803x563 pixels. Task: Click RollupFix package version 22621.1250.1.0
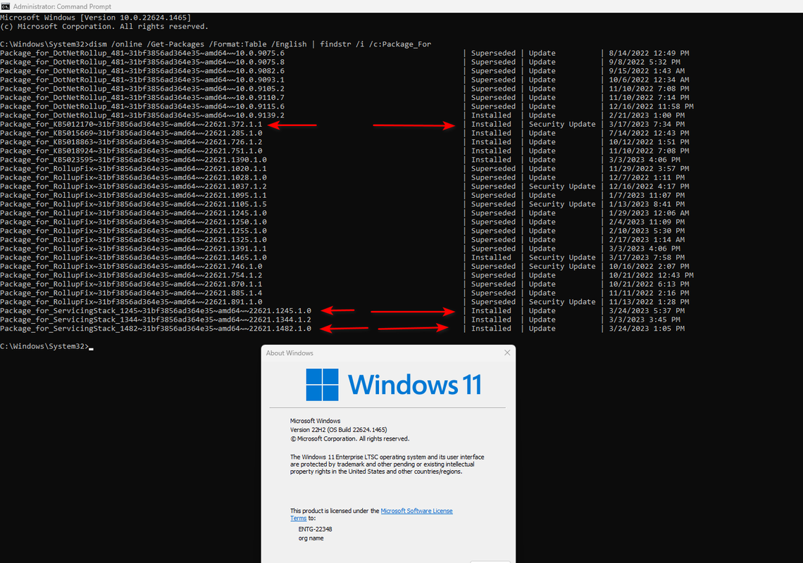pyautogui.click(x=133, y=222)
